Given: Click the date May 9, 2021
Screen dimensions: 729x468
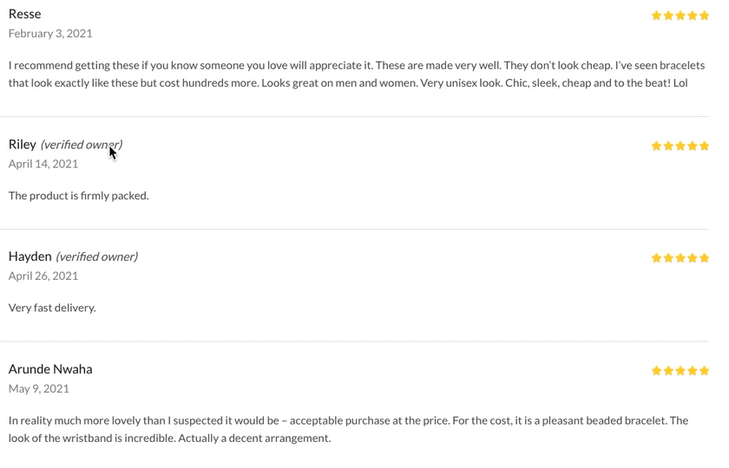Looking at the screenshot, I should [x=38, y=388].
